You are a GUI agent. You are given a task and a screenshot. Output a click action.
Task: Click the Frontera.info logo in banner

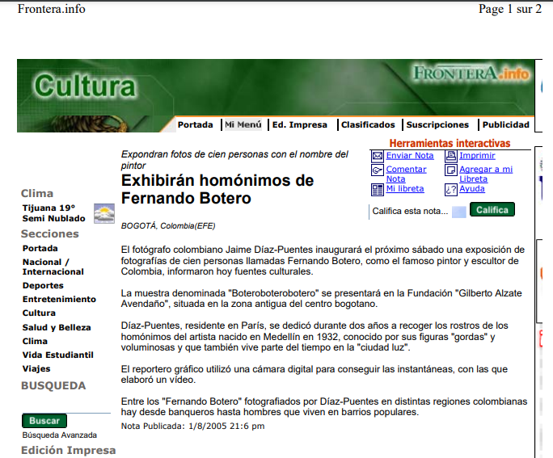click(x=471, y=74)
